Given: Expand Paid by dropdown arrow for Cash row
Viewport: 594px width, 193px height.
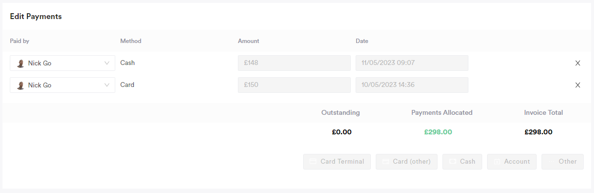Looking at the screenshot, I should pyautogui.click(x=107, y=63).
